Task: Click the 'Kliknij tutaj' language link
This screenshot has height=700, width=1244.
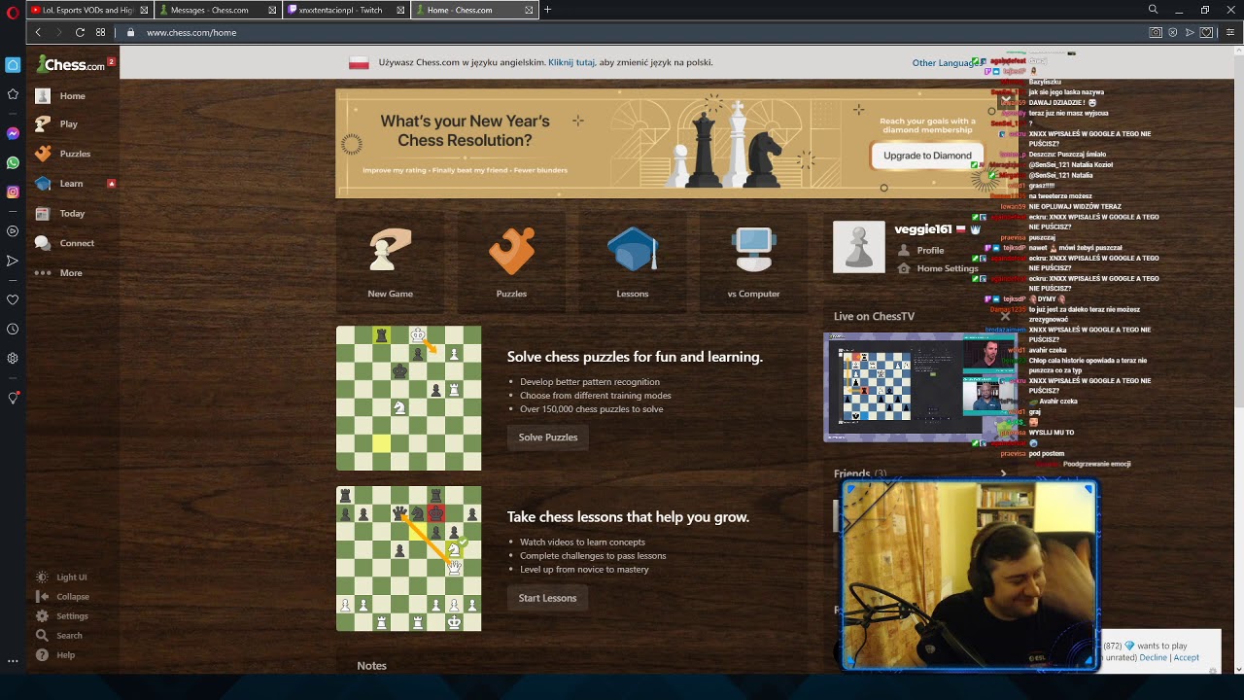Action: pos(571,62)
